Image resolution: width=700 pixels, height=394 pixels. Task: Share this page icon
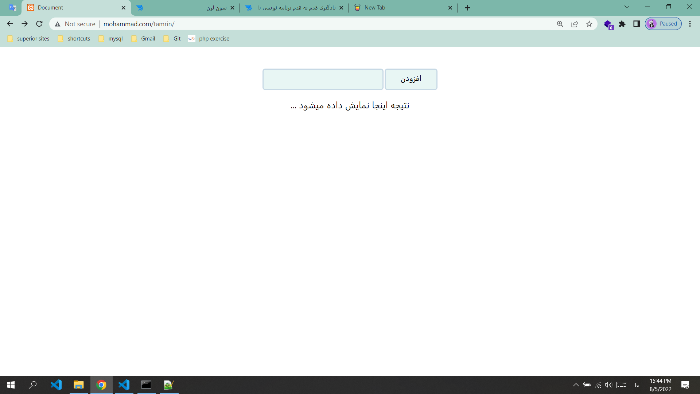point(575,24)
